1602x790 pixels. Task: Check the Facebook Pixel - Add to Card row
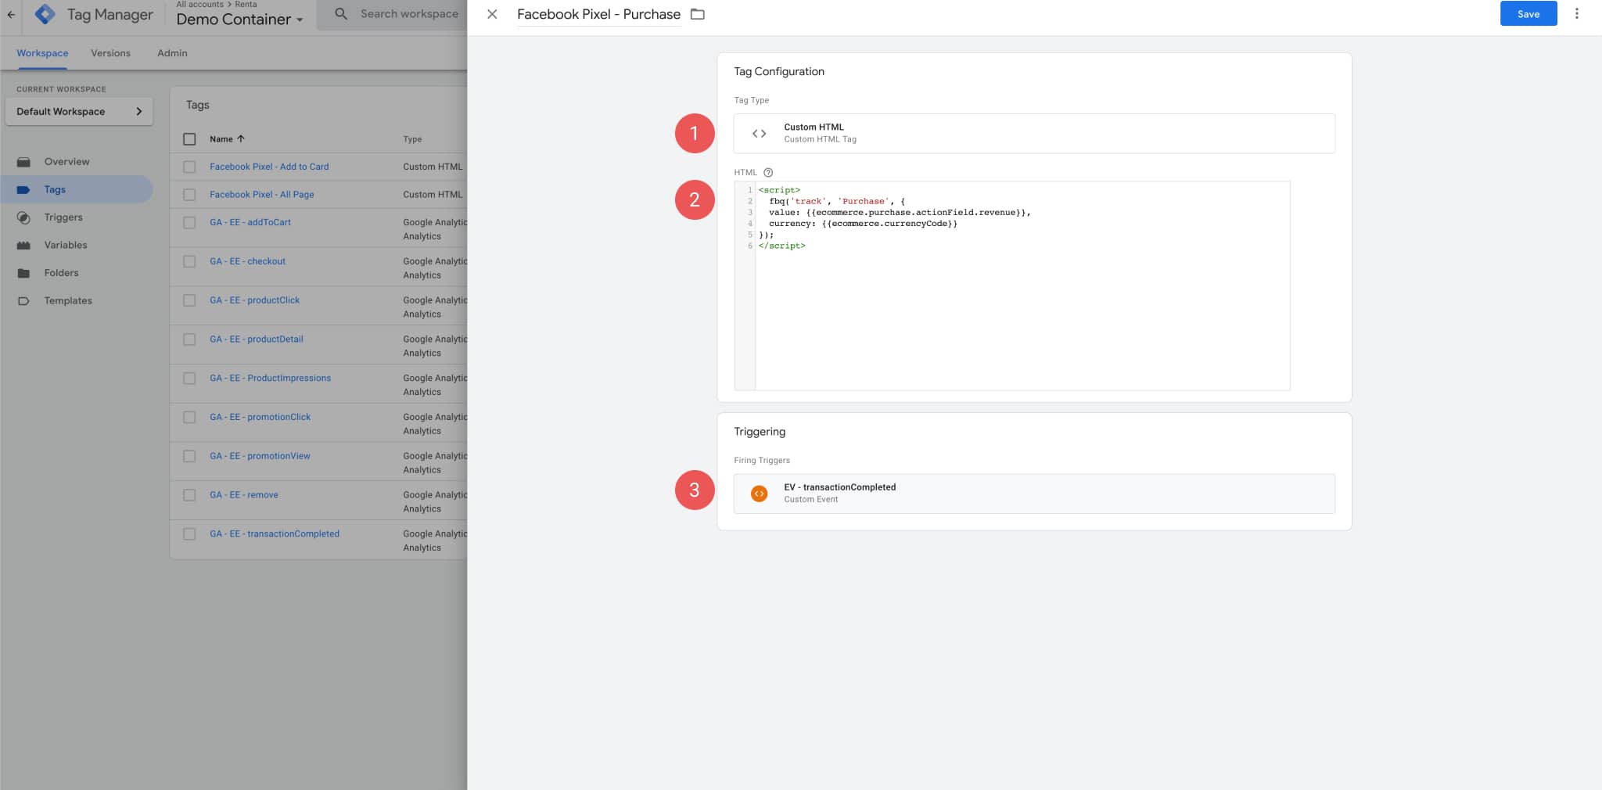(x=189, y=167)
